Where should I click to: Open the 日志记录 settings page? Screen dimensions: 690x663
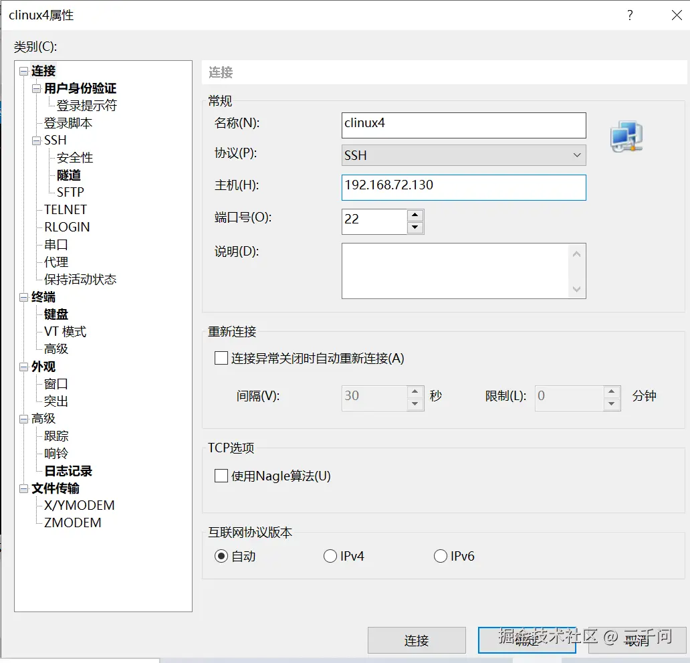[68, 470]
